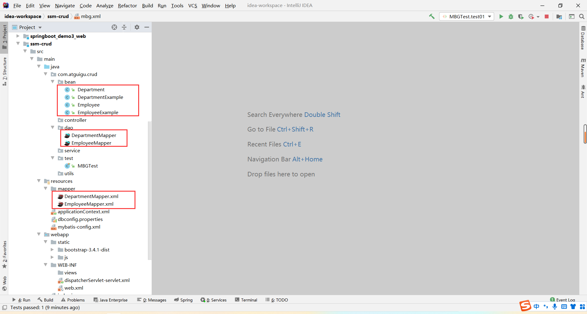
Task: Open Search Everywhere magnifier icon
Action: click(x=582, y=16)
